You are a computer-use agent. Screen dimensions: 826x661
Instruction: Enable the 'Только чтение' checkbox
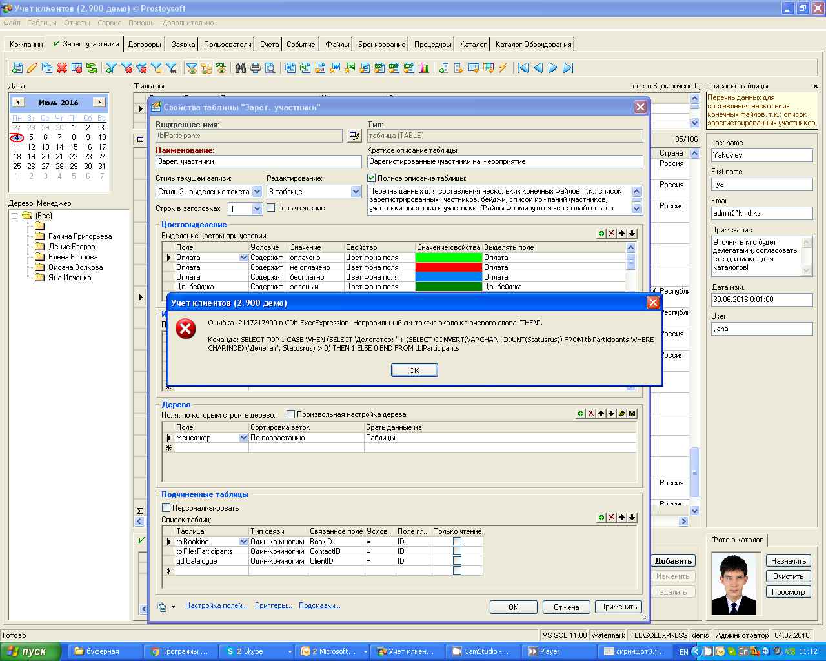pyautogui.click(x=271, y=208)
